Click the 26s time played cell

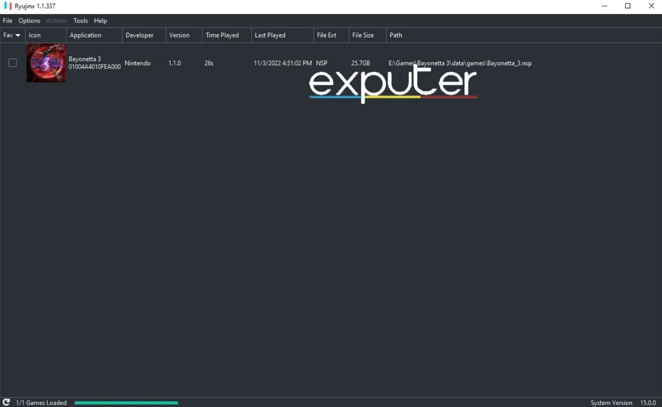[x=209, y=63]
